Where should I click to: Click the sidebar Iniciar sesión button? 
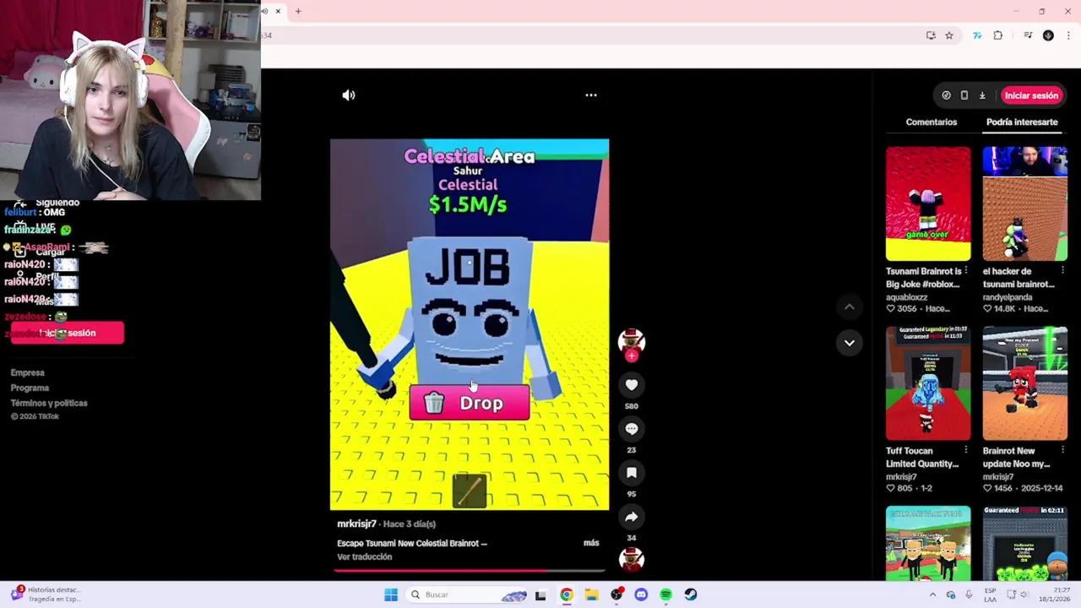68,333
